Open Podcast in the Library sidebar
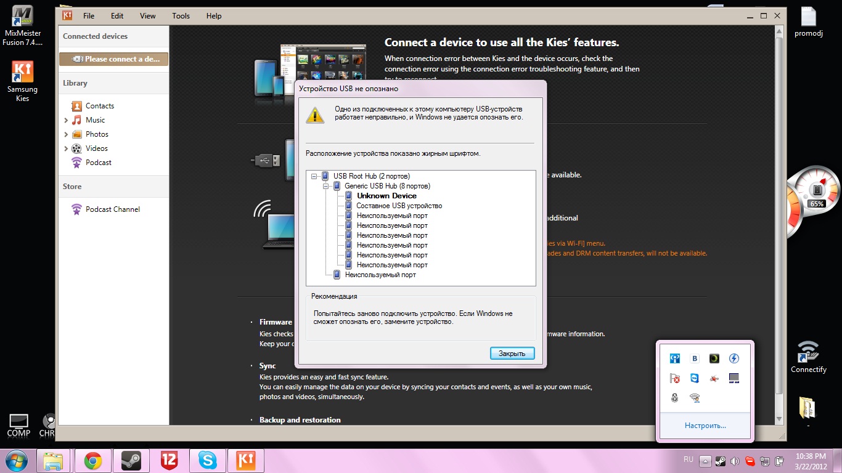Screen dimensions: 842x473 99,163
